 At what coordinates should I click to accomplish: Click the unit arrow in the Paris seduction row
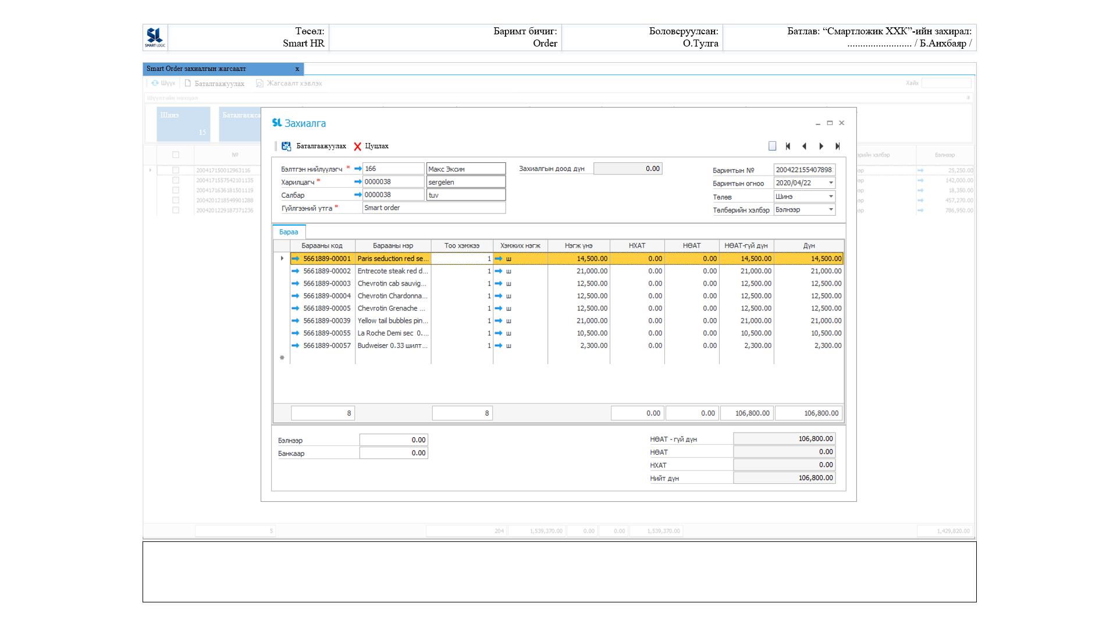[499, 259]
